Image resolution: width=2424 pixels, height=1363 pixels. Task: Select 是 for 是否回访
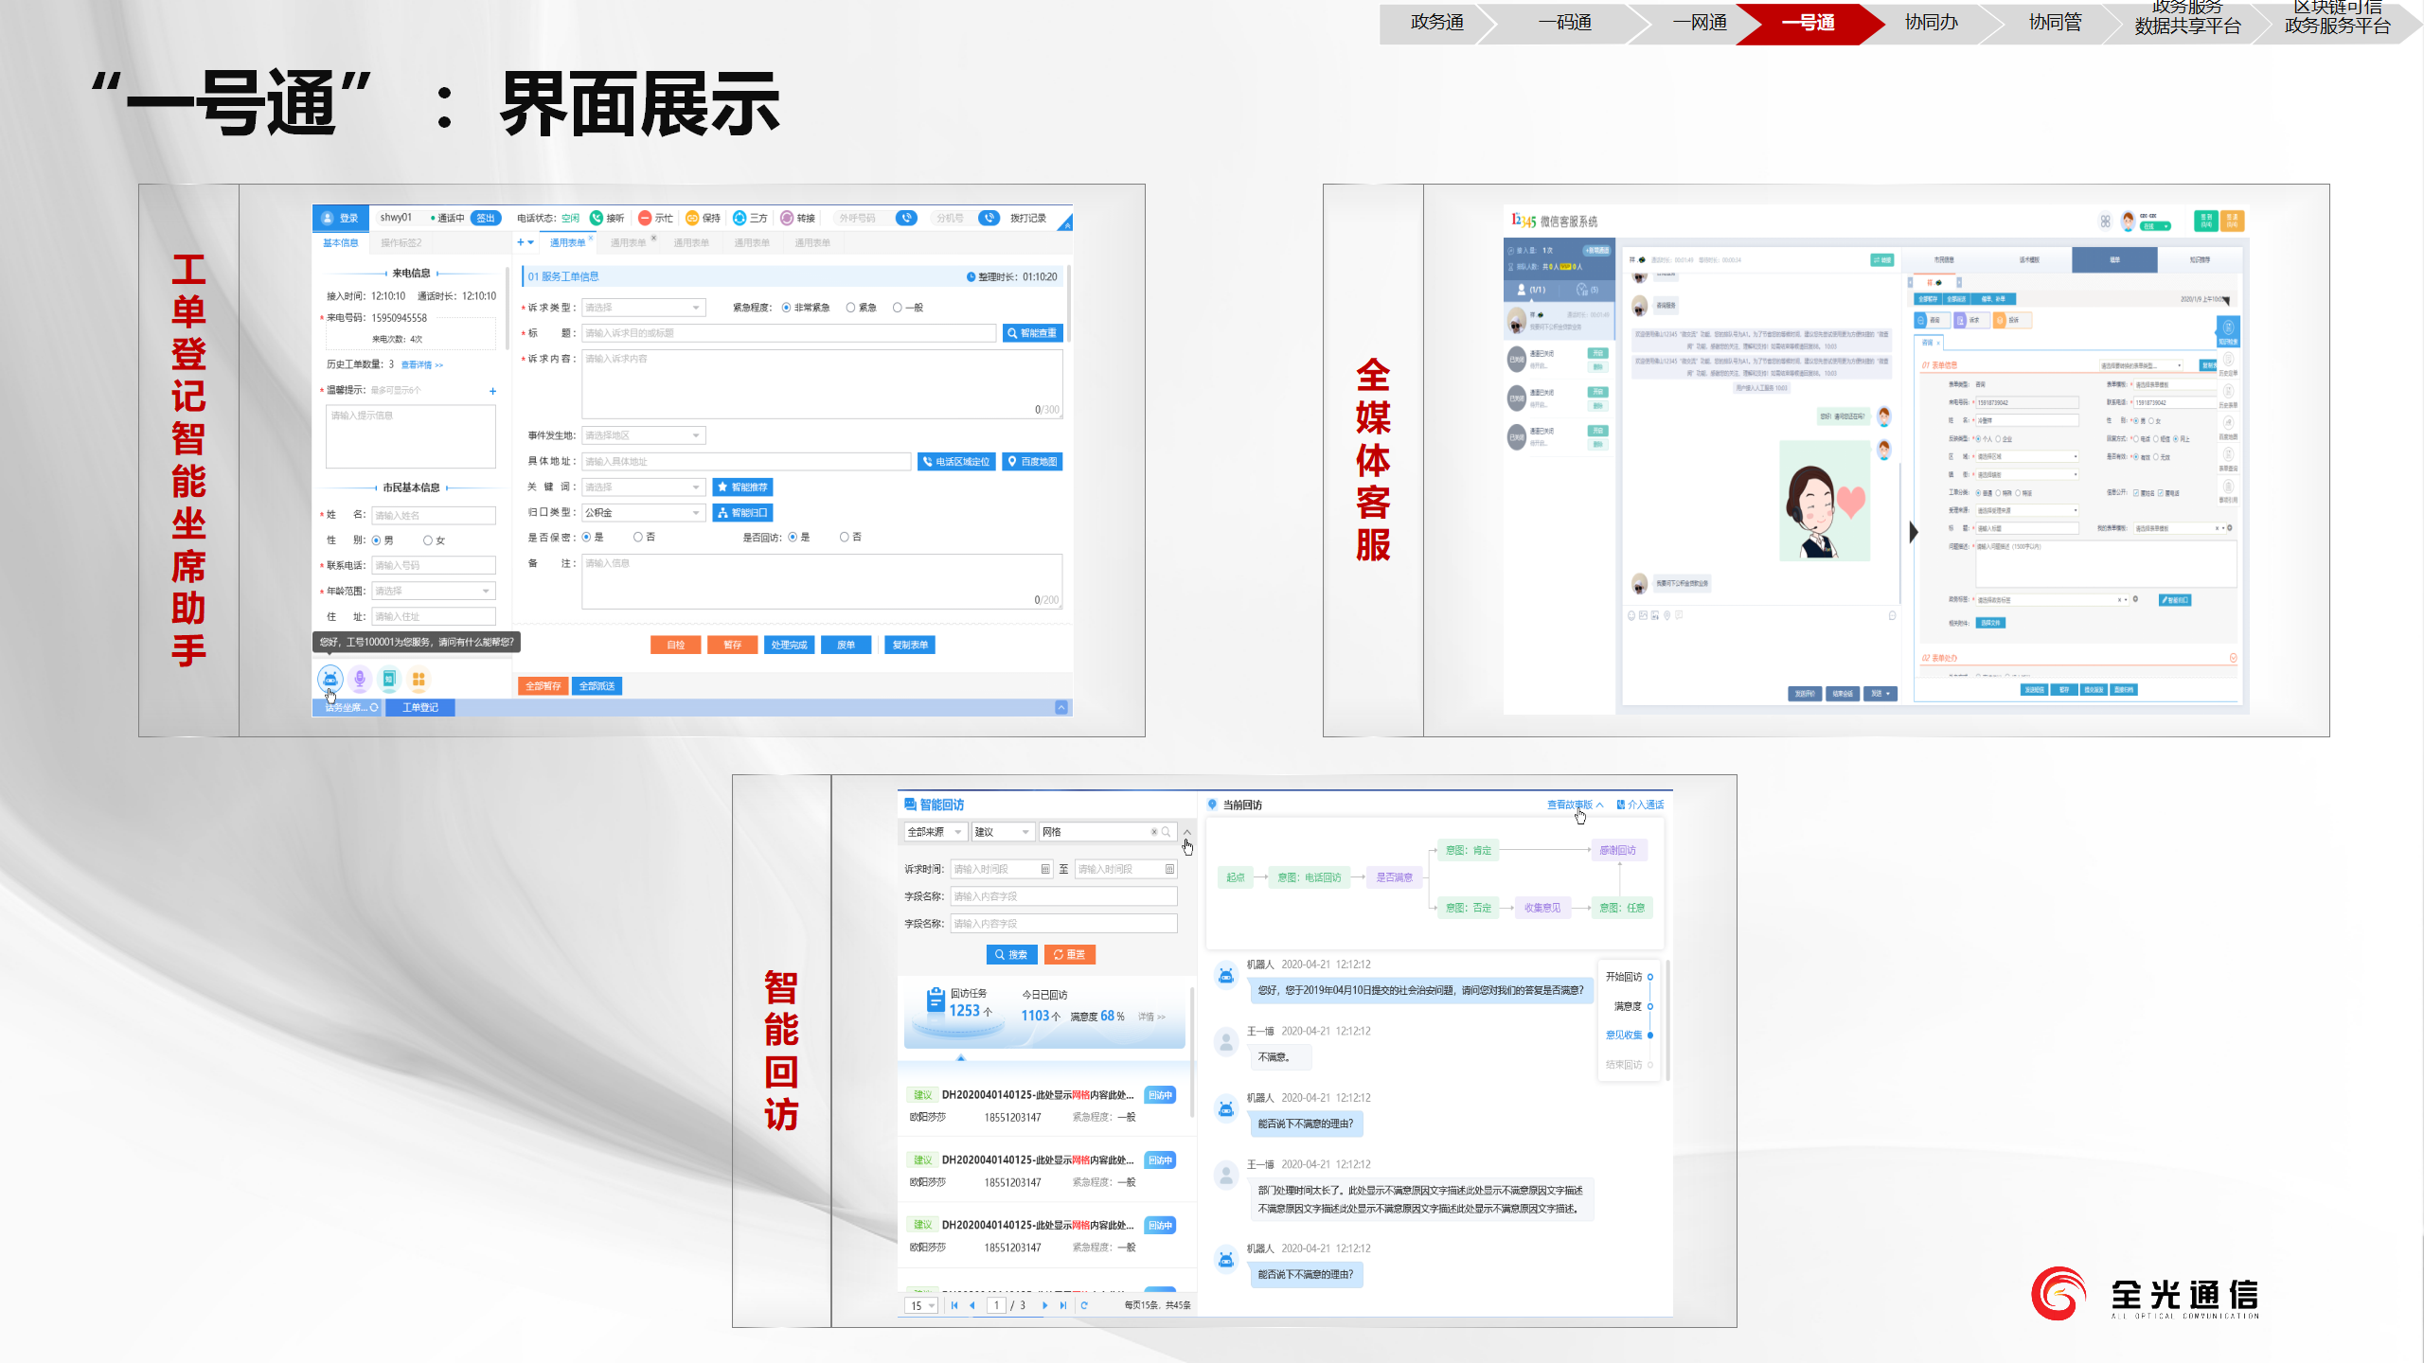click(793, 537)
